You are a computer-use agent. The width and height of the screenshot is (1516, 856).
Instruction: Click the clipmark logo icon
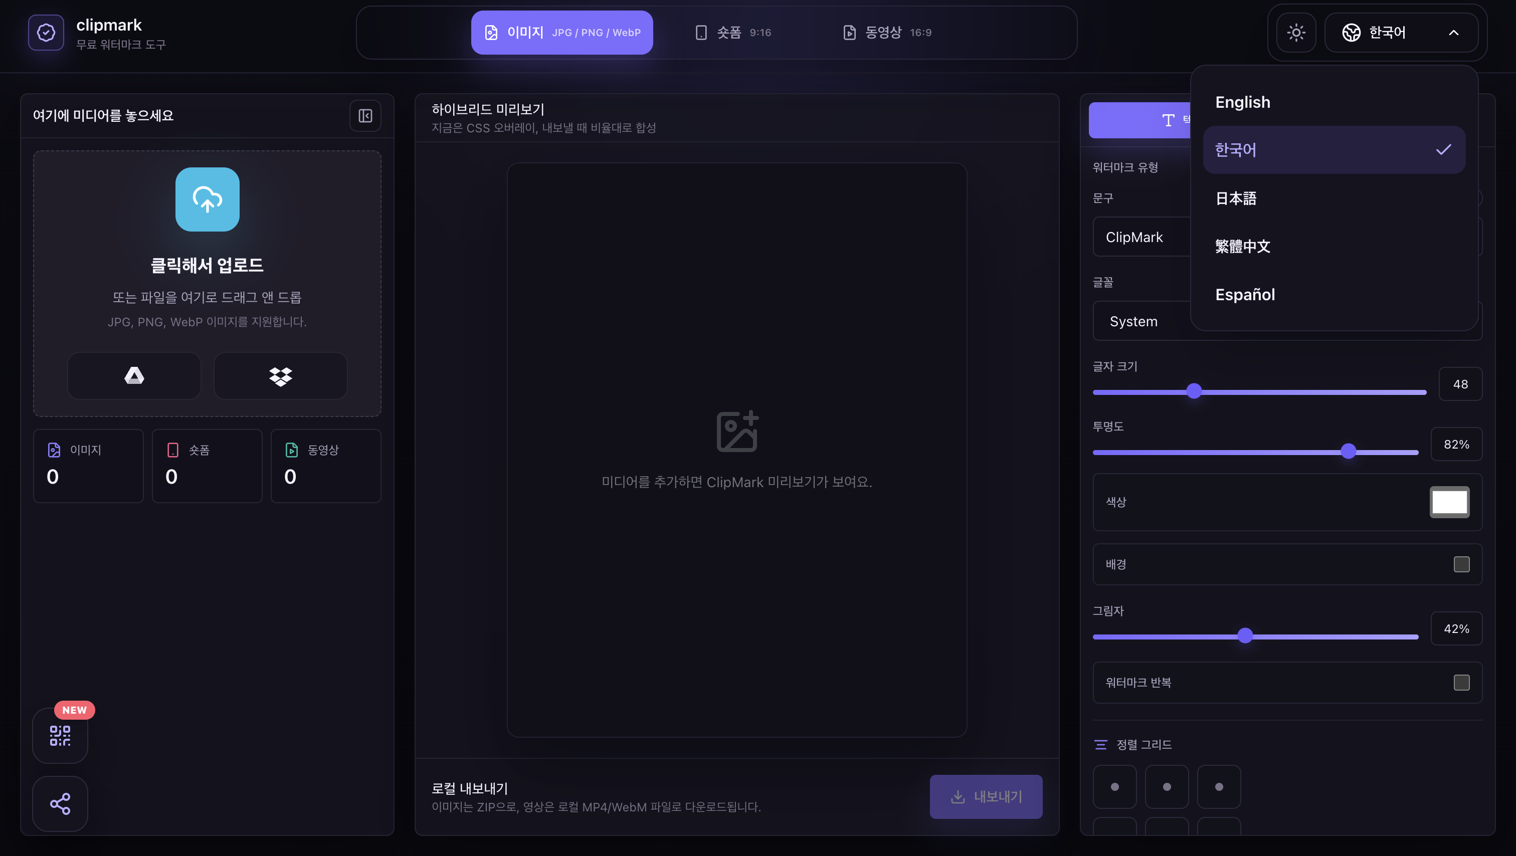click(46, 33)
